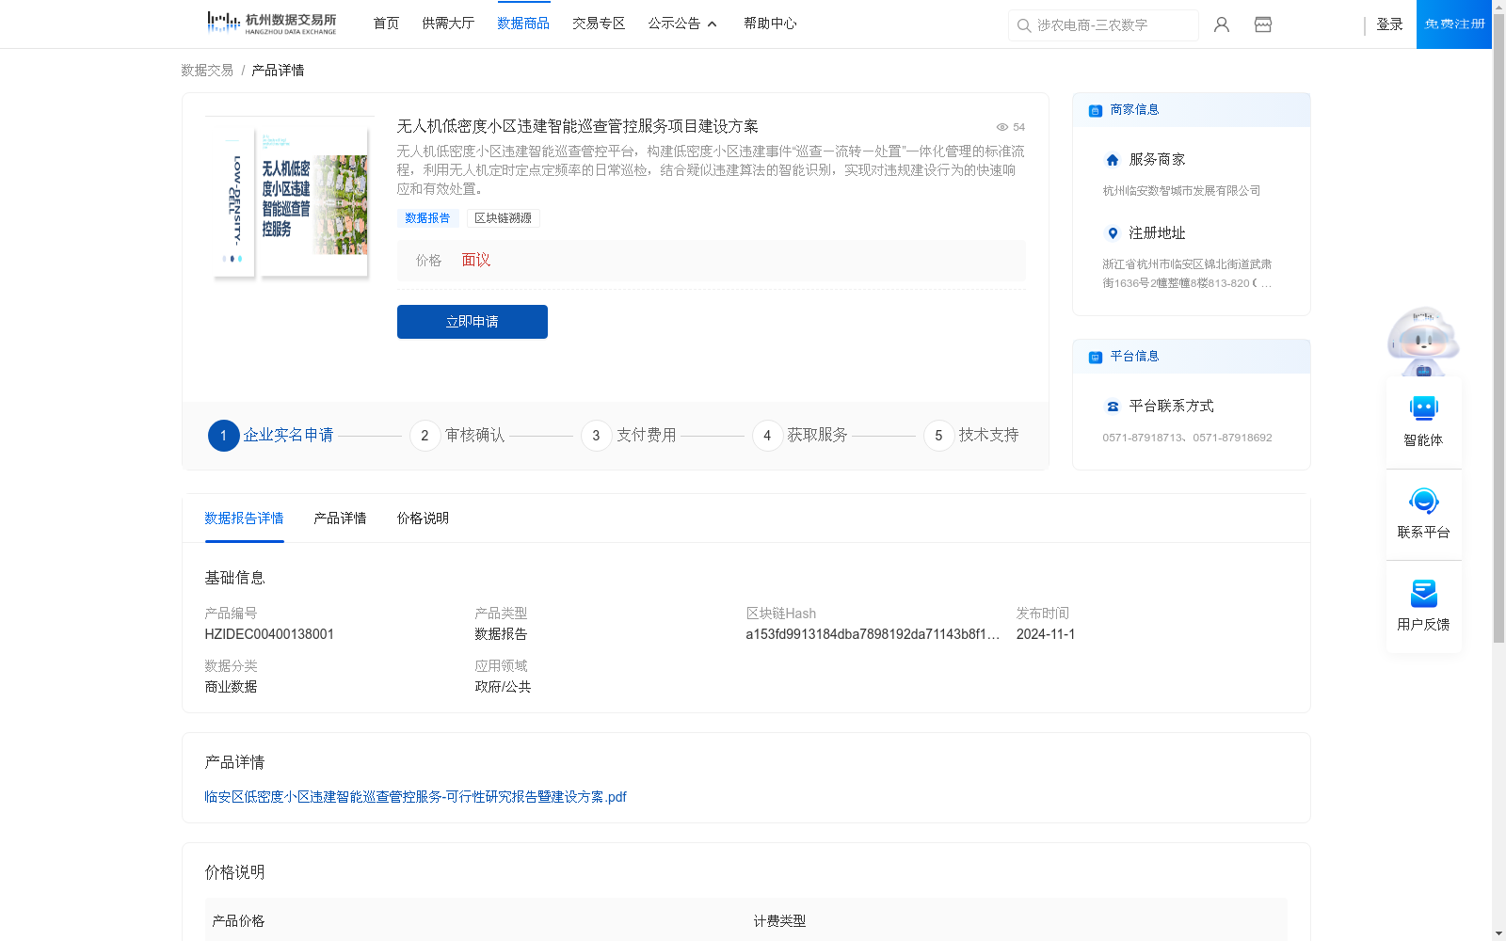Click the price value 面议
The image size is (1506, 941).
click(x=476, y=261)
